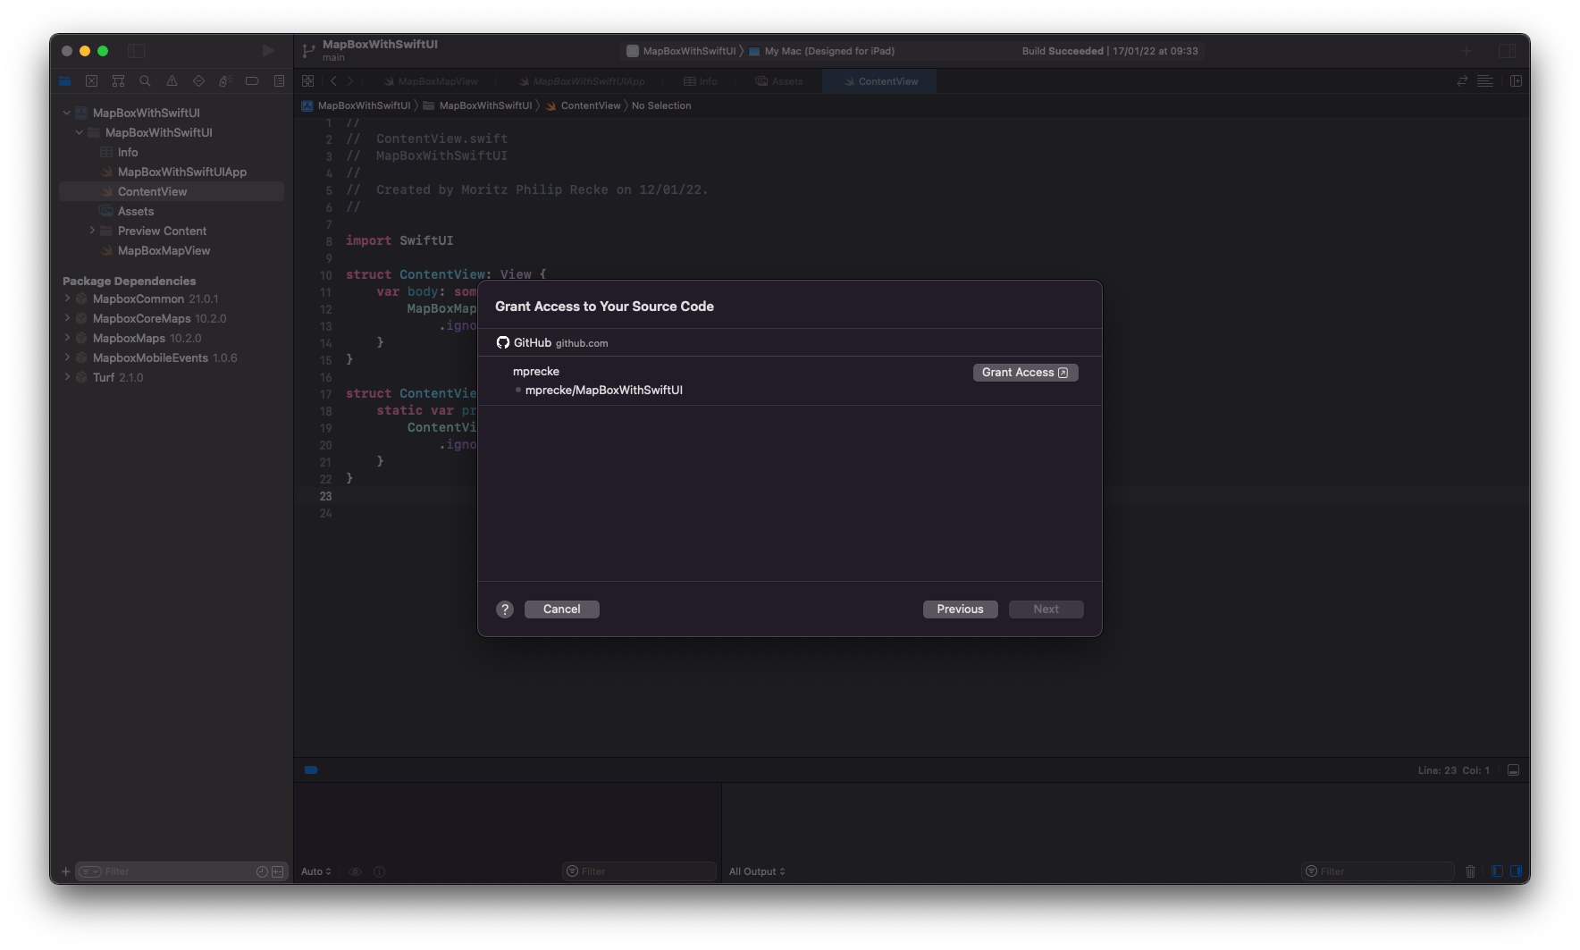Open the help question mark button
This screenshot has height=950, width=1580.
505,610
